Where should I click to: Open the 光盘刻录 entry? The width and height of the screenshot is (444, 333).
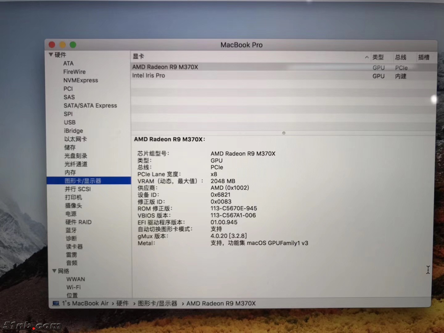tap(76, 156)
